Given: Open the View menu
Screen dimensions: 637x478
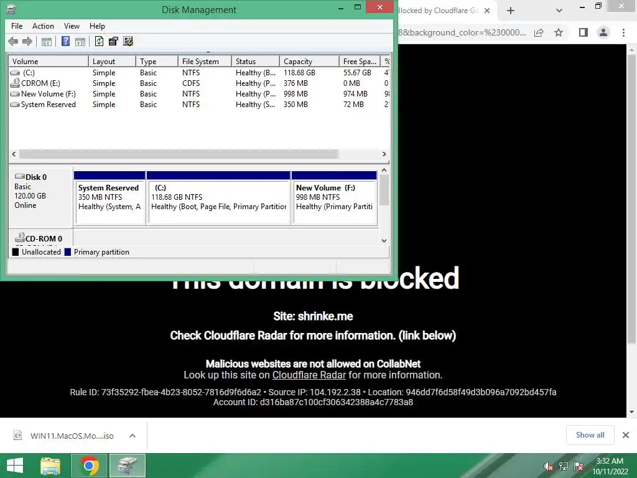Looking at the screenshot, I should (72, 26).
